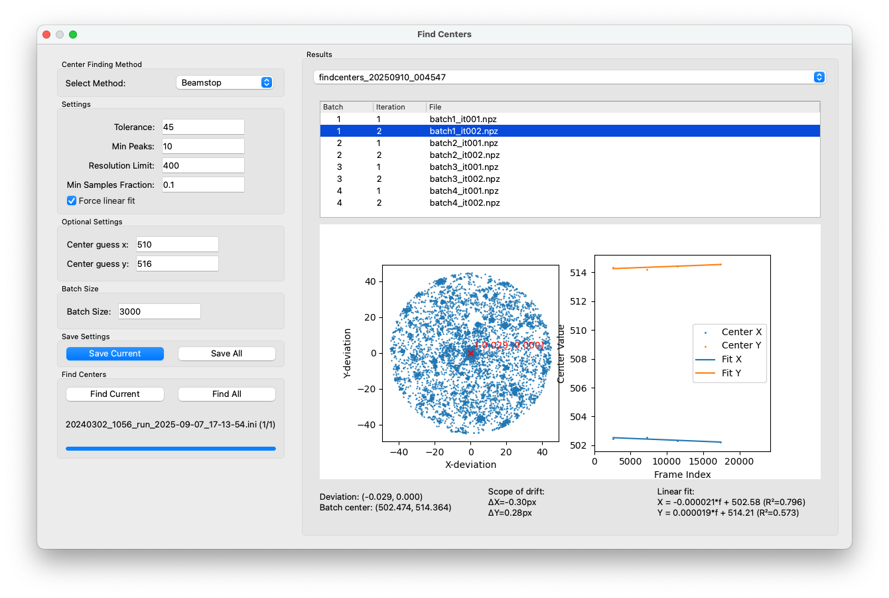This screenshot has width=889, height=598.
Task: Click the Save All button
Action: pyautogui.click(x=227, y=354)
